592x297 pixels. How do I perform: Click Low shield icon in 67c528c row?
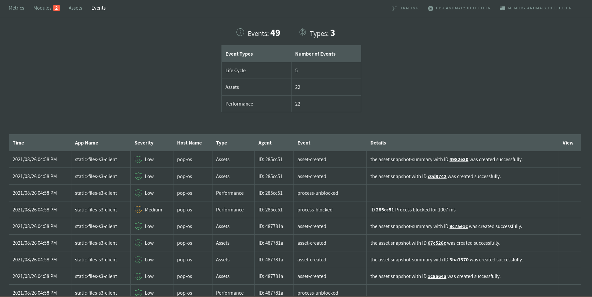[138, 243]
